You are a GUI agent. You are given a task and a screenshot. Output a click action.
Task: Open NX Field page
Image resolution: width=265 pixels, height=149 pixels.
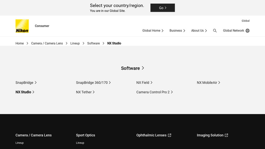click(x=144, y=82)
